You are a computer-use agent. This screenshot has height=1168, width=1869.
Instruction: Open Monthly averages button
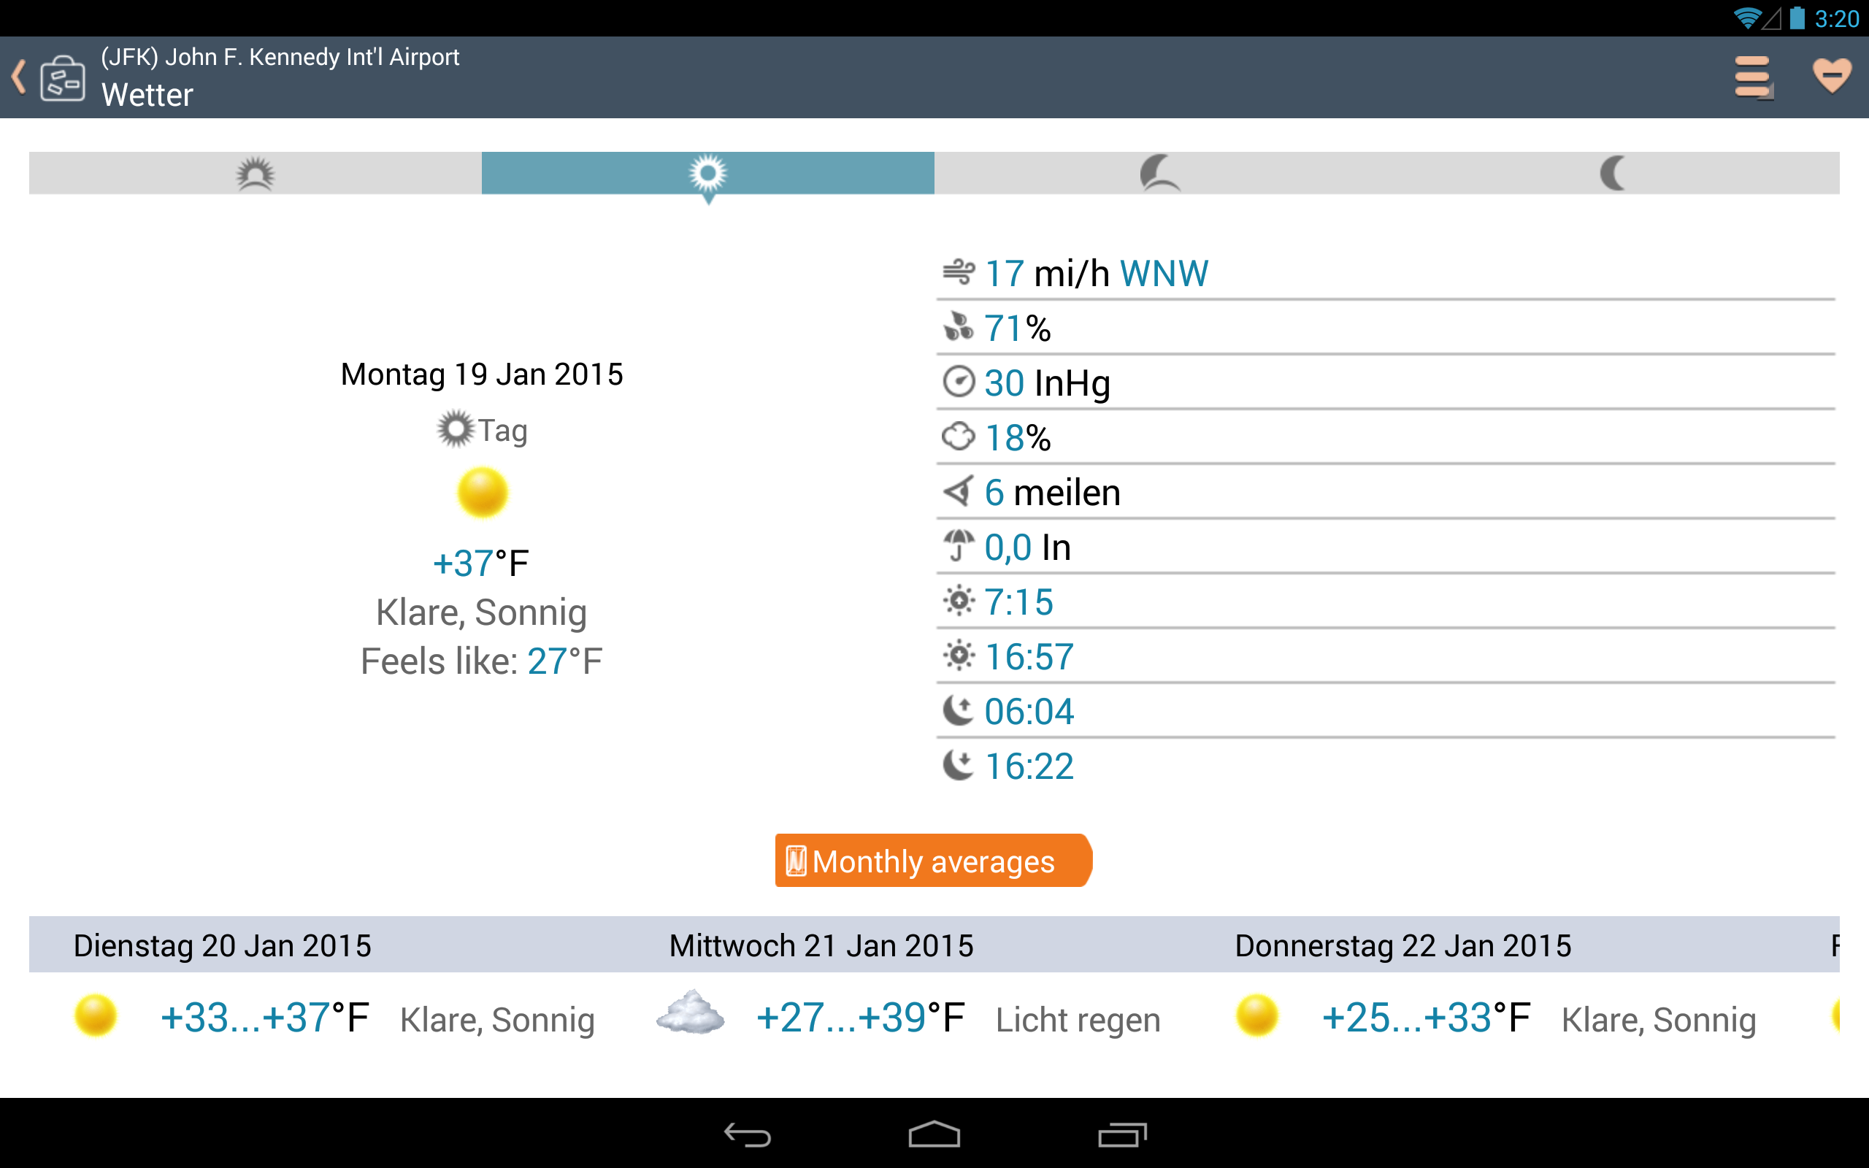pos(933,861)
